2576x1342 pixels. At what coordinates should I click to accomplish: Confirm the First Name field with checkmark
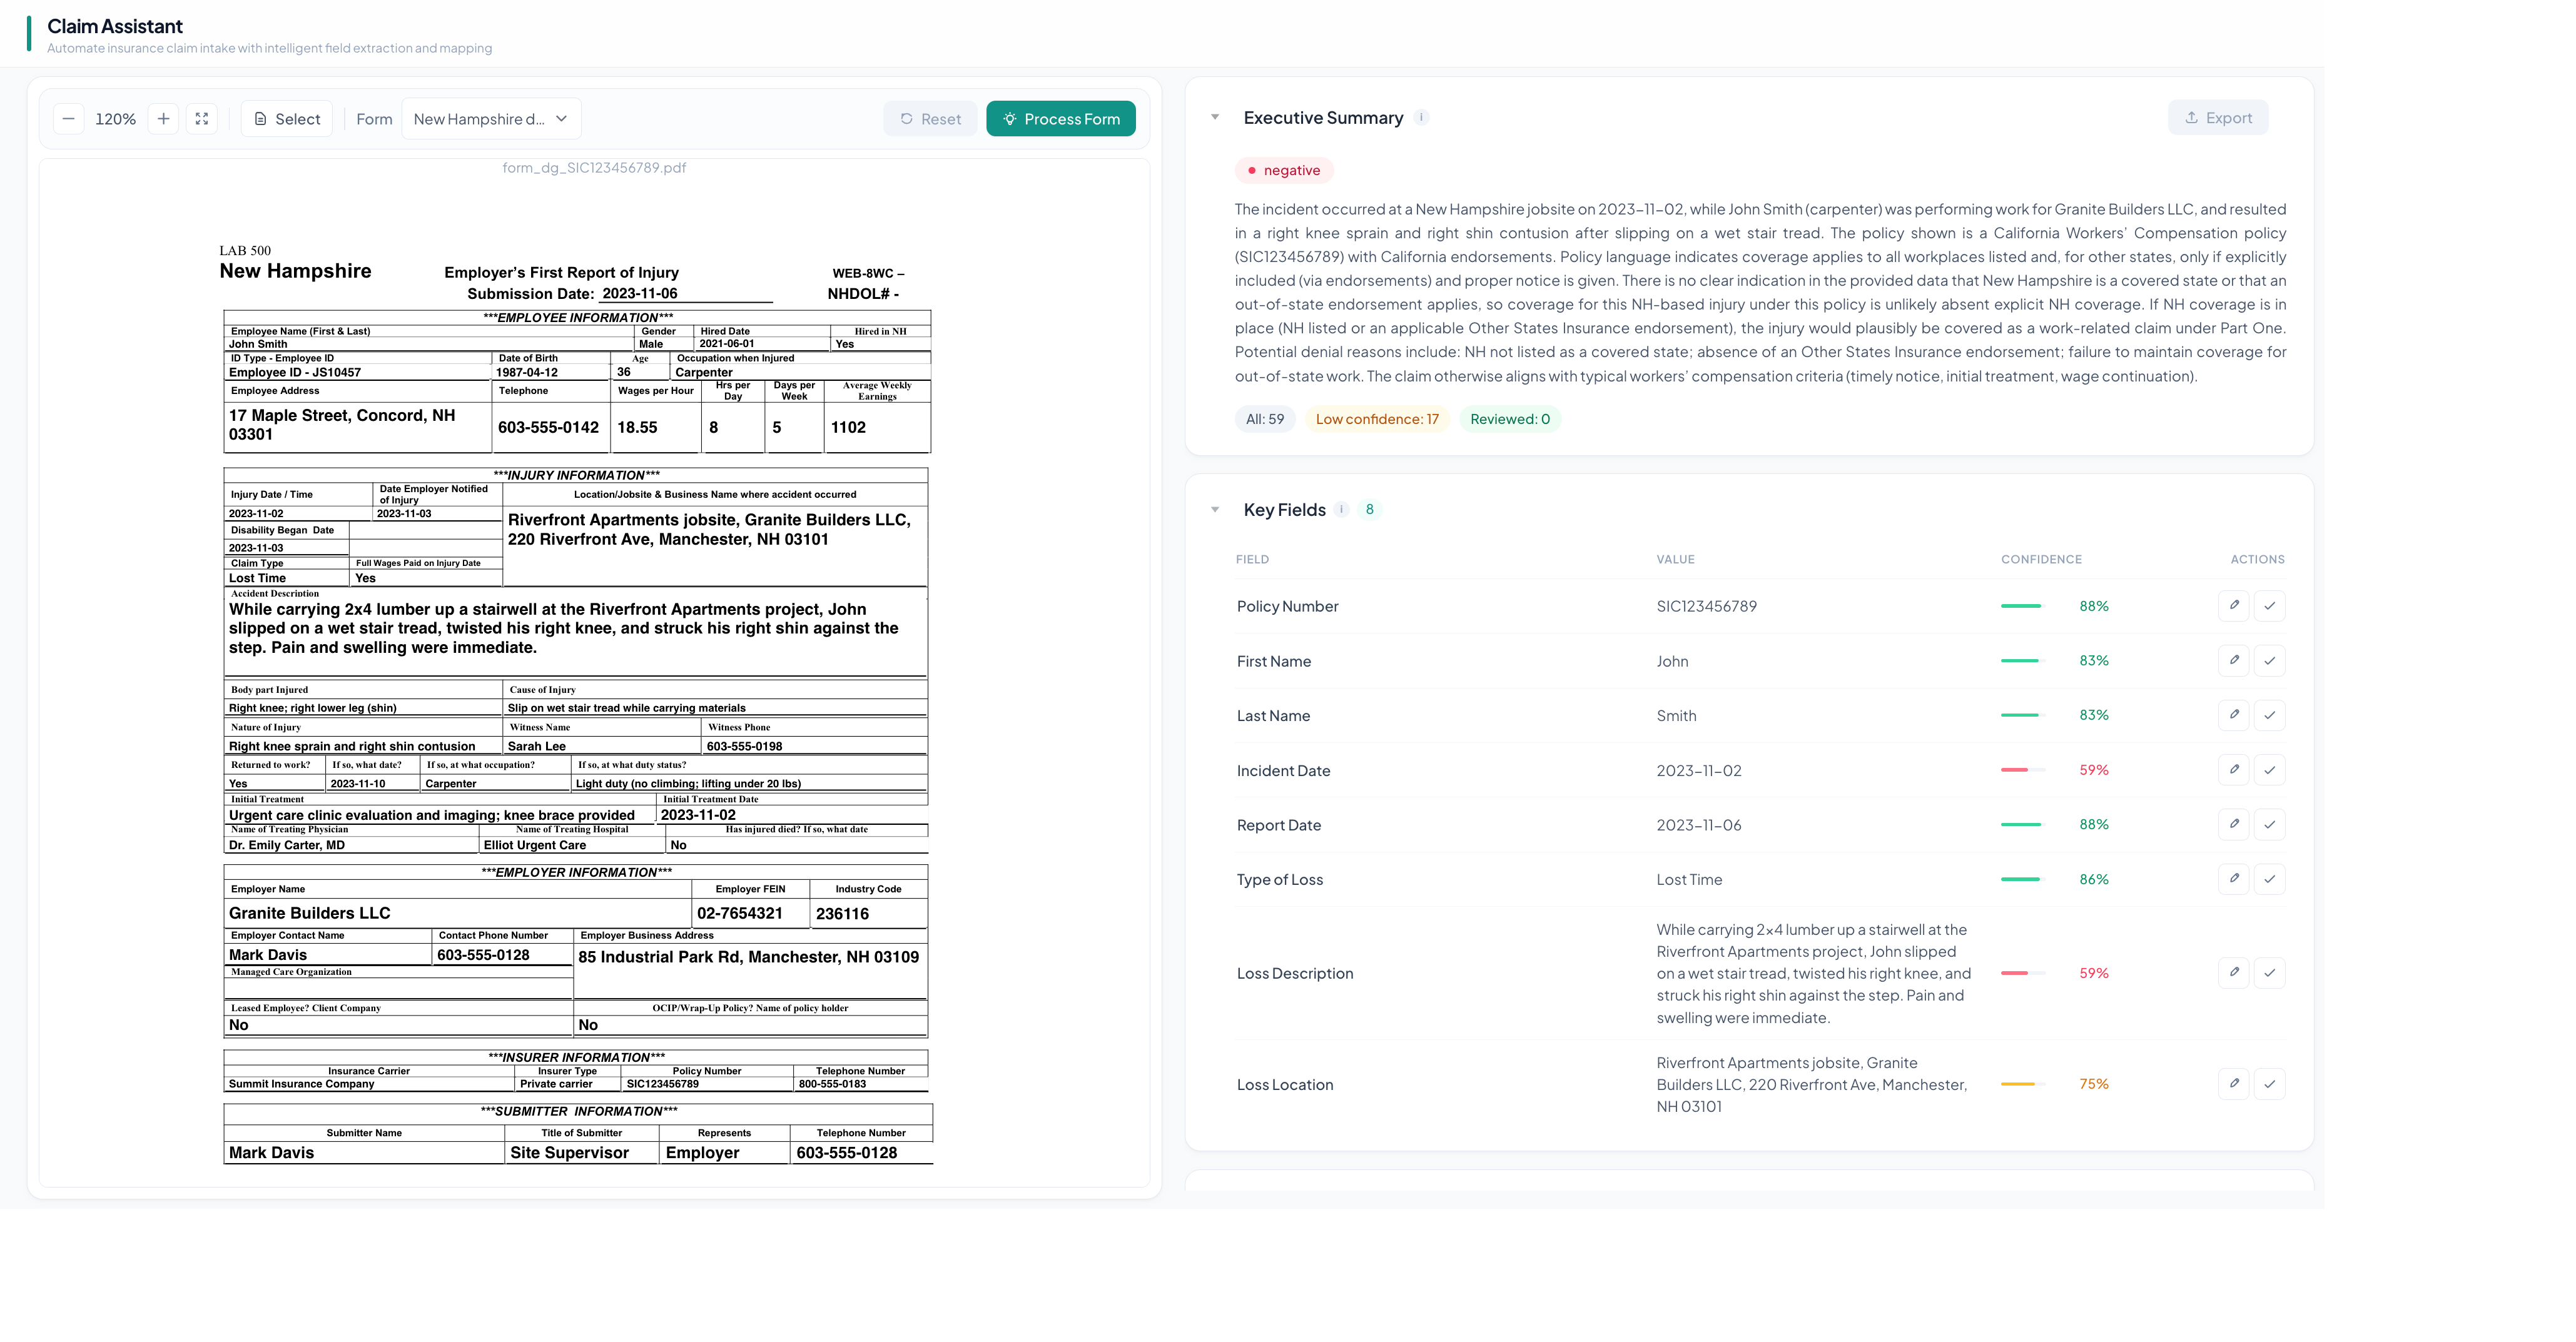(2269, 660)
